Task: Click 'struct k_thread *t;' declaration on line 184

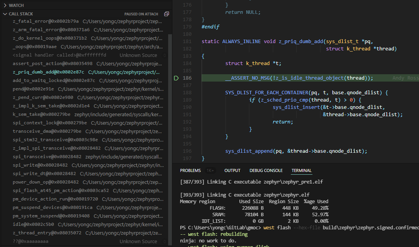Action: (253, 63)
